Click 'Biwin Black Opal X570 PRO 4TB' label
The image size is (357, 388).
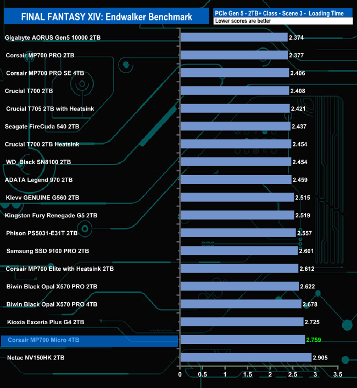click(x=52, y=304)
